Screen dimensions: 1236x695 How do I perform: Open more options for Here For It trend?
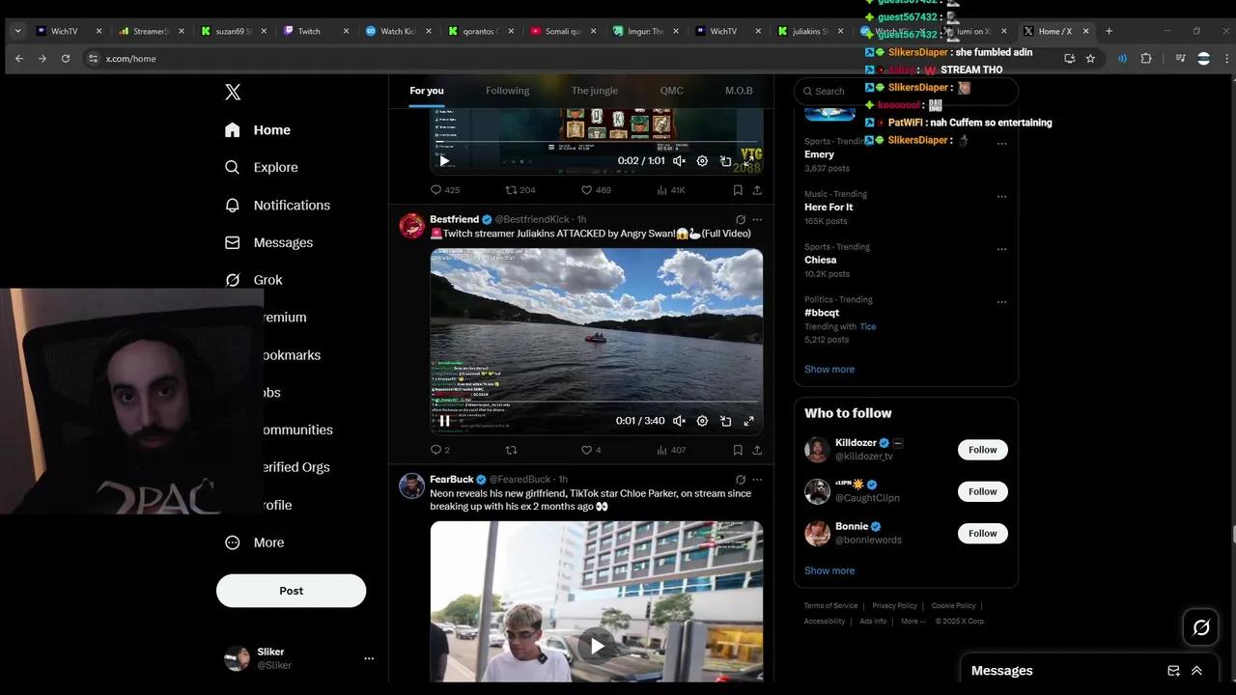click(x=1001, y=196)
